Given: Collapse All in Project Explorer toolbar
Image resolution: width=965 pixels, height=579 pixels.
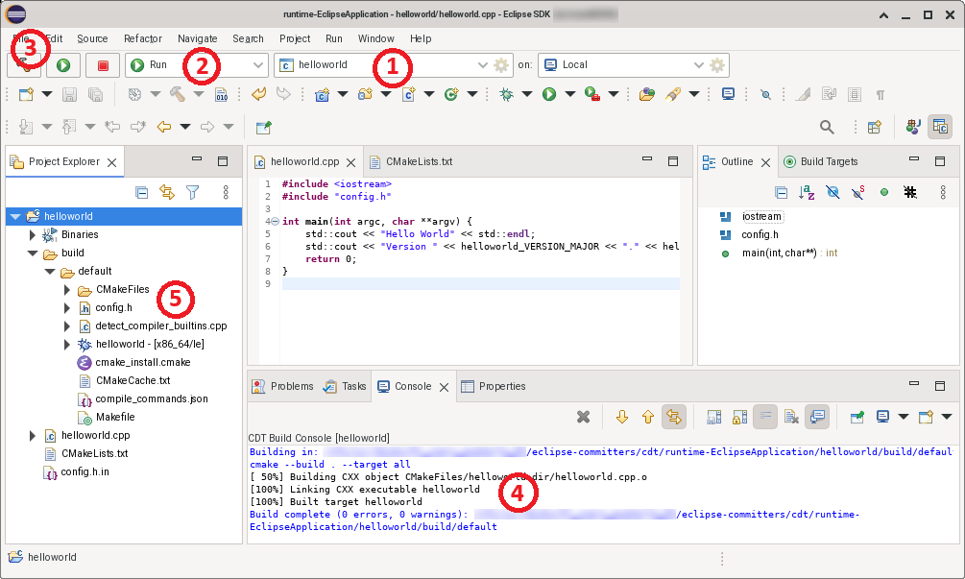Looking at the screenshot, I should 141,193.
